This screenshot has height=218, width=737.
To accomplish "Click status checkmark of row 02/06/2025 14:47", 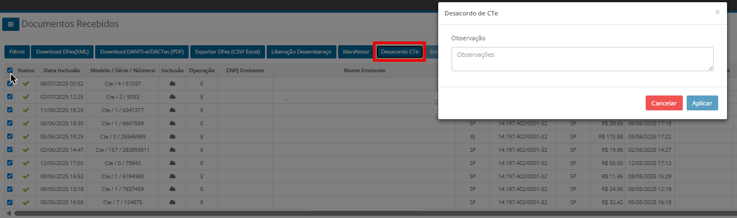I will point(25,150).
